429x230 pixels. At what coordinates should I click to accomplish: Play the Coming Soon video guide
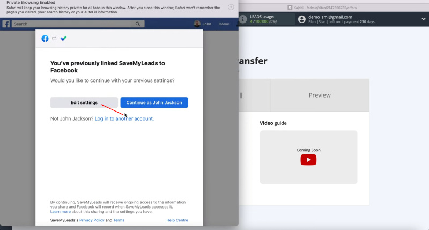click(x=308, y=160)
